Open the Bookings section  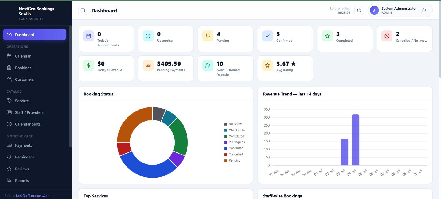(35, 68)
